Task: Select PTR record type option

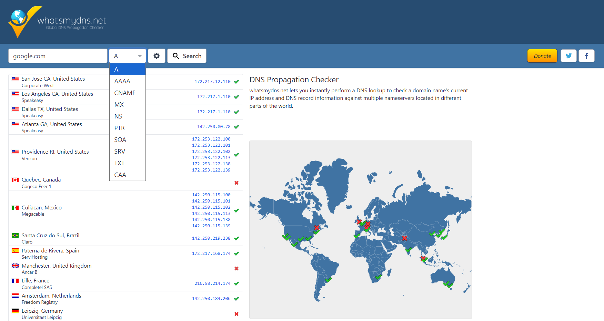Action: (x=128, y=128)
